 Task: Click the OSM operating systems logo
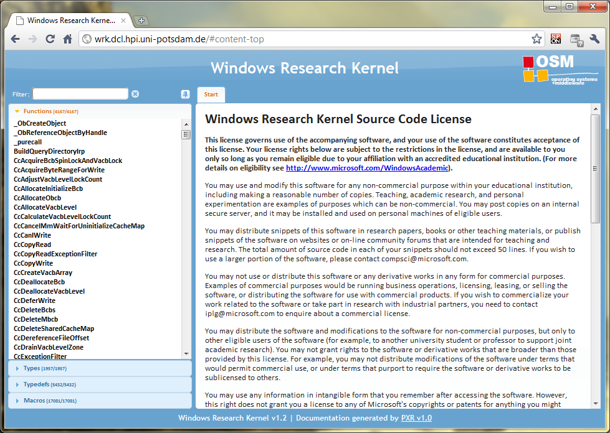click(x=560, y=69)
